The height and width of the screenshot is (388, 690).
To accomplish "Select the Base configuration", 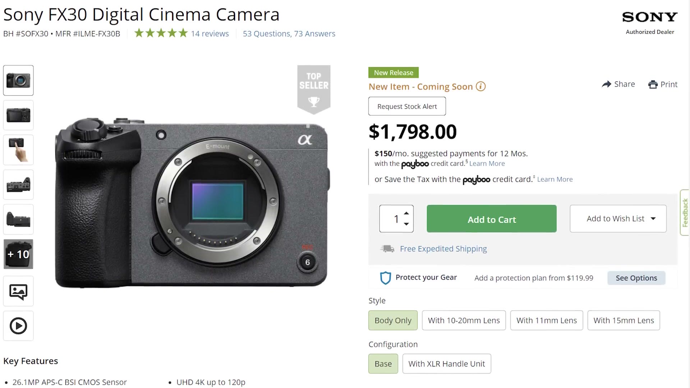I will pos(383,364).
